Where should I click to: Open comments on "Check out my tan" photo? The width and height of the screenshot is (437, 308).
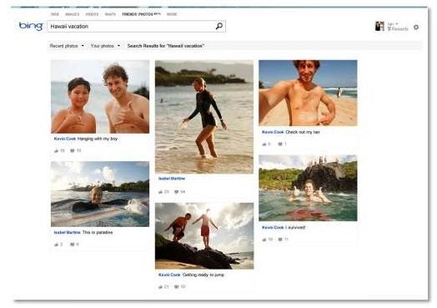point(280,144)
